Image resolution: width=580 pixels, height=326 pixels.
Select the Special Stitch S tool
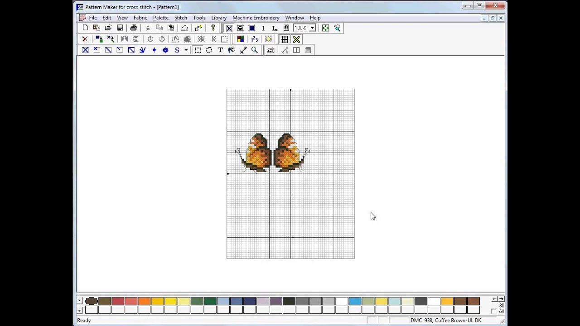177,50
